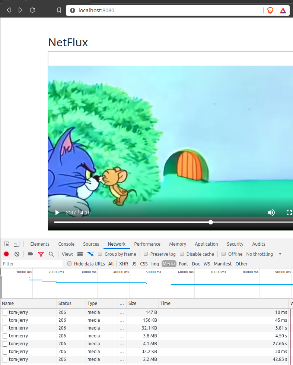This screenshot has height=365, width=293.
Task: Reload the page with the refresh icon
Action: click(32, 10)
